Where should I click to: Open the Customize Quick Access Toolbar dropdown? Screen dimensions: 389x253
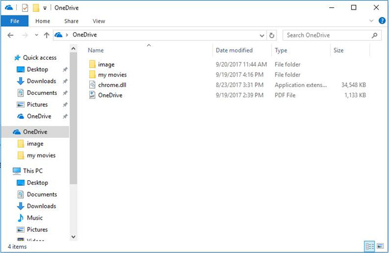[45, 8]
